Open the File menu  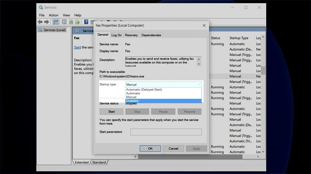(42, 15)
